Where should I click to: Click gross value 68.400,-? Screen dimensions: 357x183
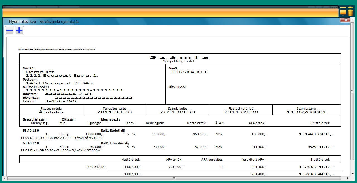tap(321, 147)
